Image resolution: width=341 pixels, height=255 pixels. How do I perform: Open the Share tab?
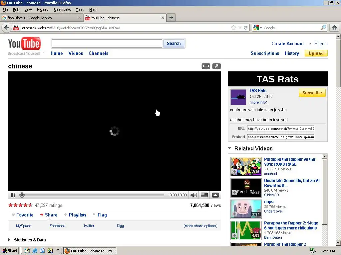(x=49, y=215)
